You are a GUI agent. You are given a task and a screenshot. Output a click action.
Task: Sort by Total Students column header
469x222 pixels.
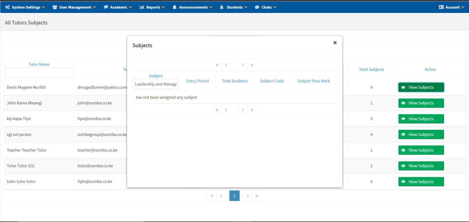pyautogui.click(x=235, y=81)
